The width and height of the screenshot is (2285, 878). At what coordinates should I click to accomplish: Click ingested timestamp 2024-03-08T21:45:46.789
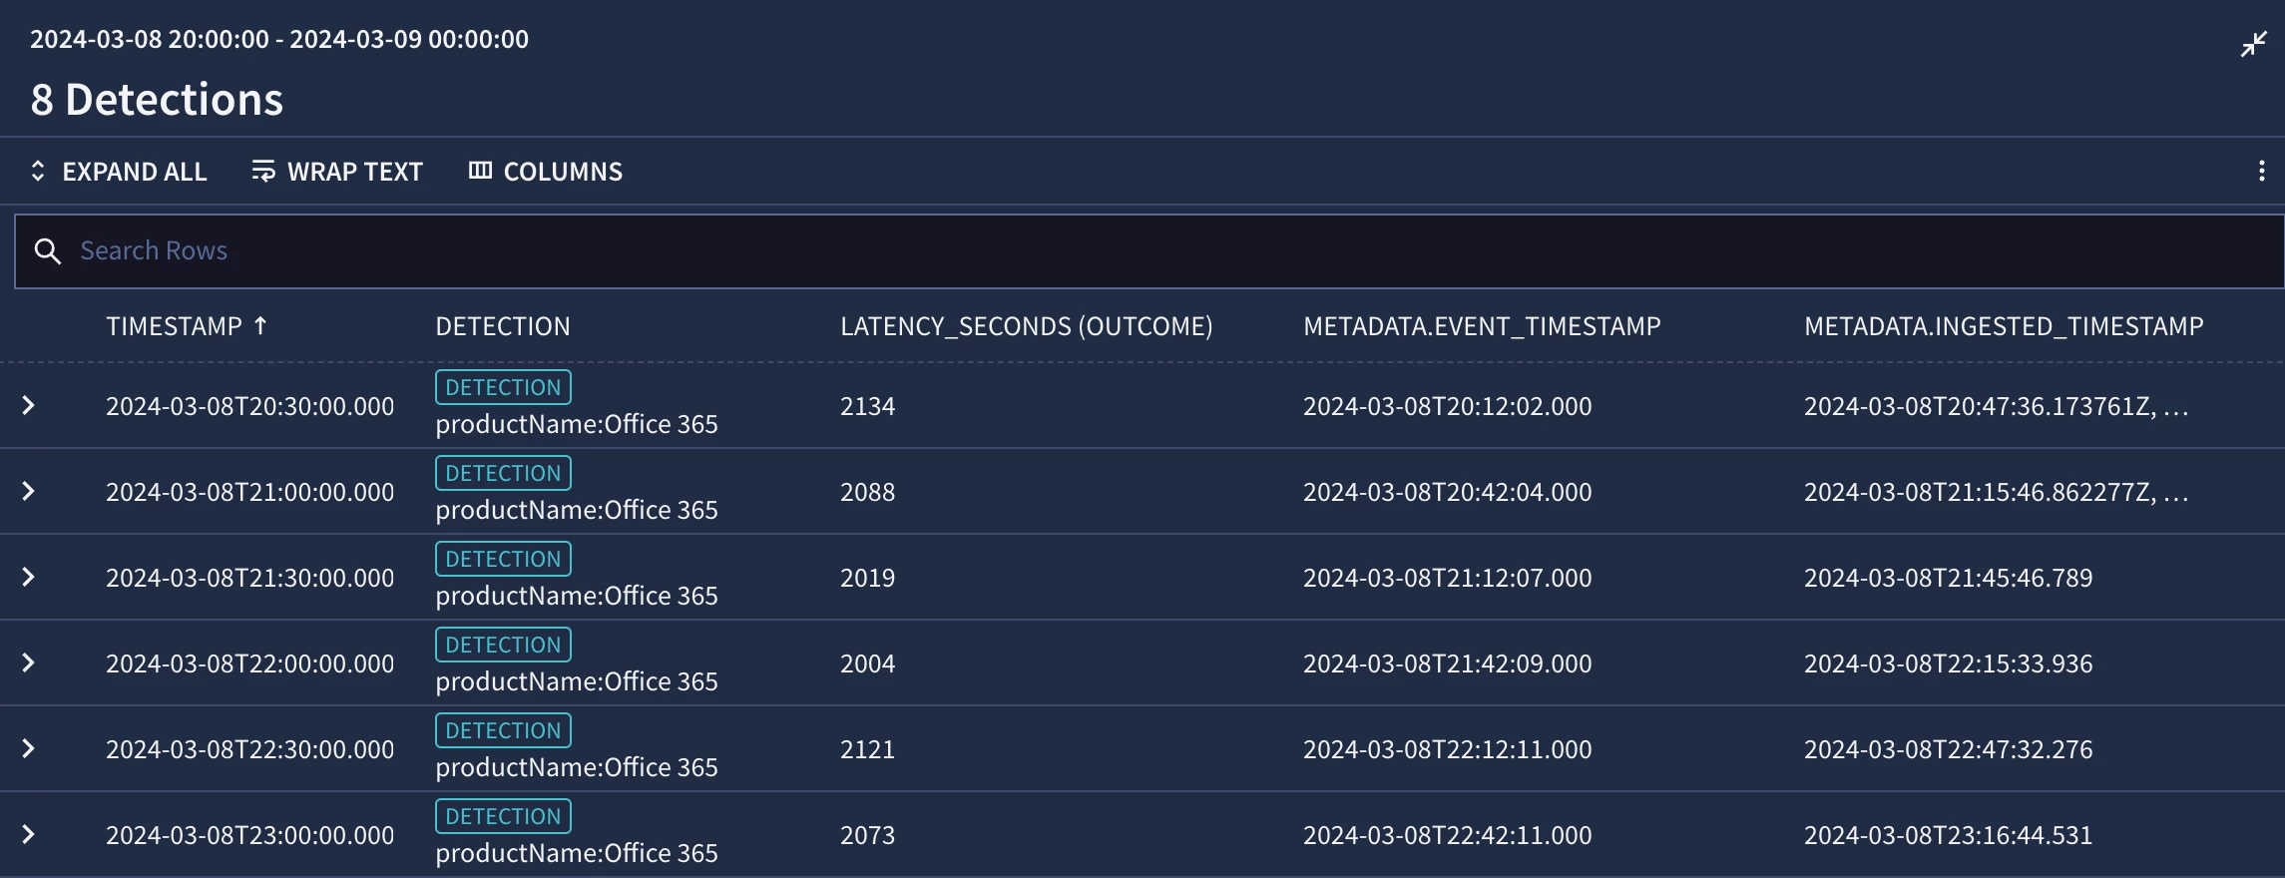pyautogui.click(x=1948, y=578)
